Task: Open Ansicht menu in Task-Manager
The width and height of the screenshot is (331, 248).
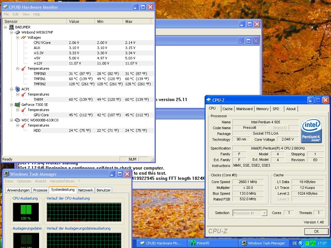Action: pos(40,181)
